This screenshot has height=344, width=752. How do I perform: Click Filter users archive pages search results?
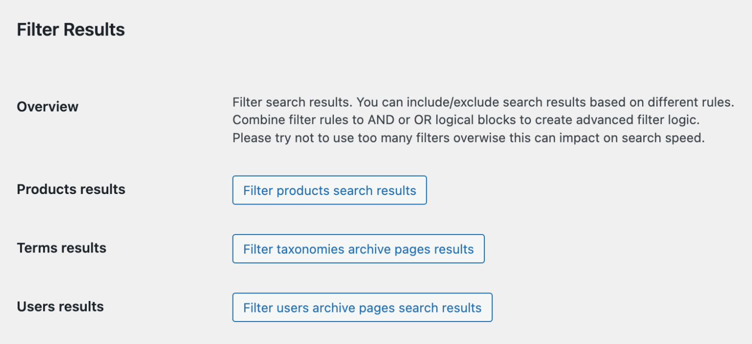pyautogui.click(x=362, y=307)
